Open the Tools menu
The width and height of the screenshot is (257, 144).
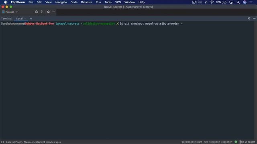pos(108,2)
